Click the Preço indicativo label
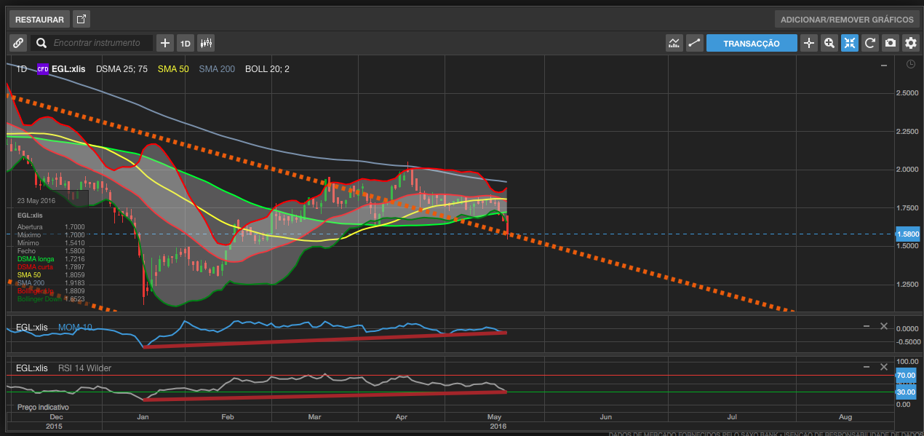The image size is (924, 436). 43,407
